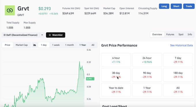Add Grvt to Watchlist
Viewport: 196px width, 107px height.
56,35
